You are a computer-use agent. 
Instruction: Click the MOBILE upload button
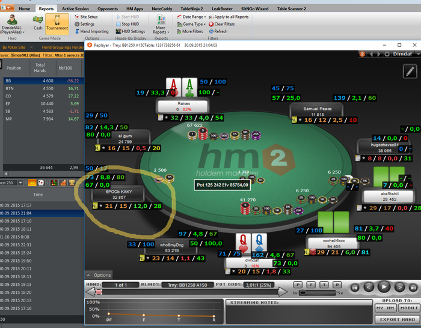tap(409, 308)
